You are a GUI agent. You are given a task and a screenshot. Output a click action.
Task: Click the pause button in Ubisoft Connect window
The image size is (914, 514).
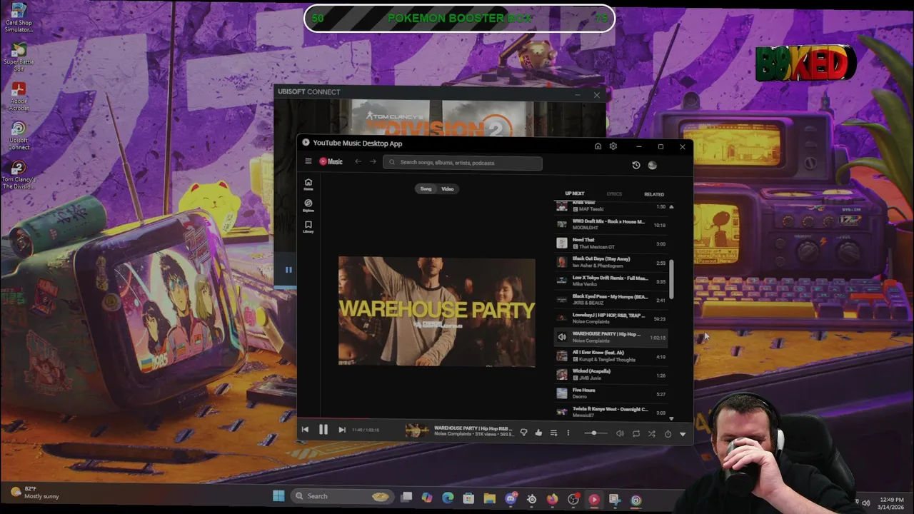pyautogui.click(x=288, y=270)
